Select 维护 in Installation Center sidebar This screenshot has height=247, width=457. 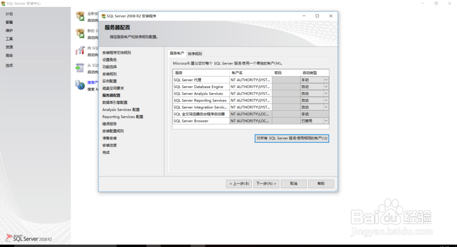[x=9, y=31]
